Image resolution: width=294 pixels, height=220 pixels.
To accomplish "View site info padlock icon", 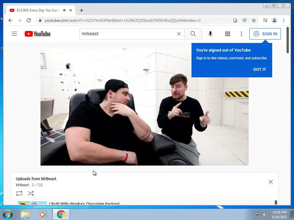I will coord(40,20).
